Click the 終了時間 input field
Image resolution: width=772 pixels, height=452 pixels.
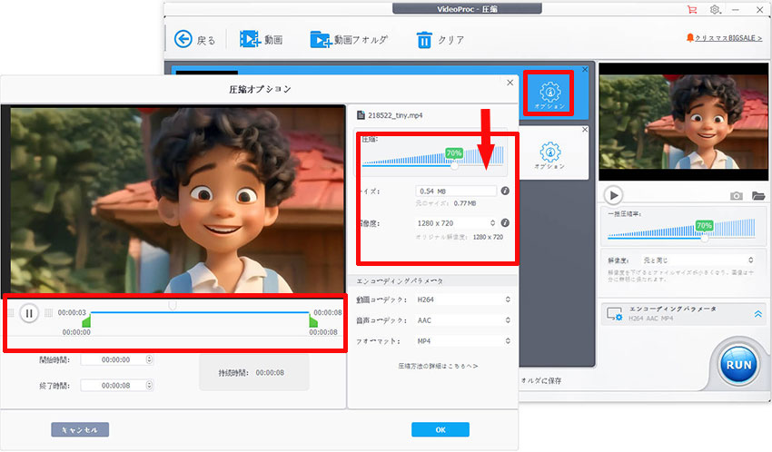(116, 386)
